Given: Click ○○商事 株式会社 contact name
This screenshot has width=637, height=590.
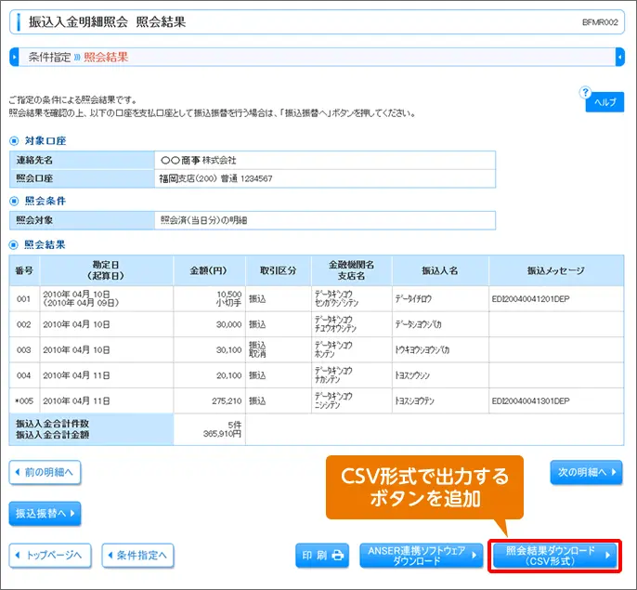Looking at the screenshot, I should point(199,160).
